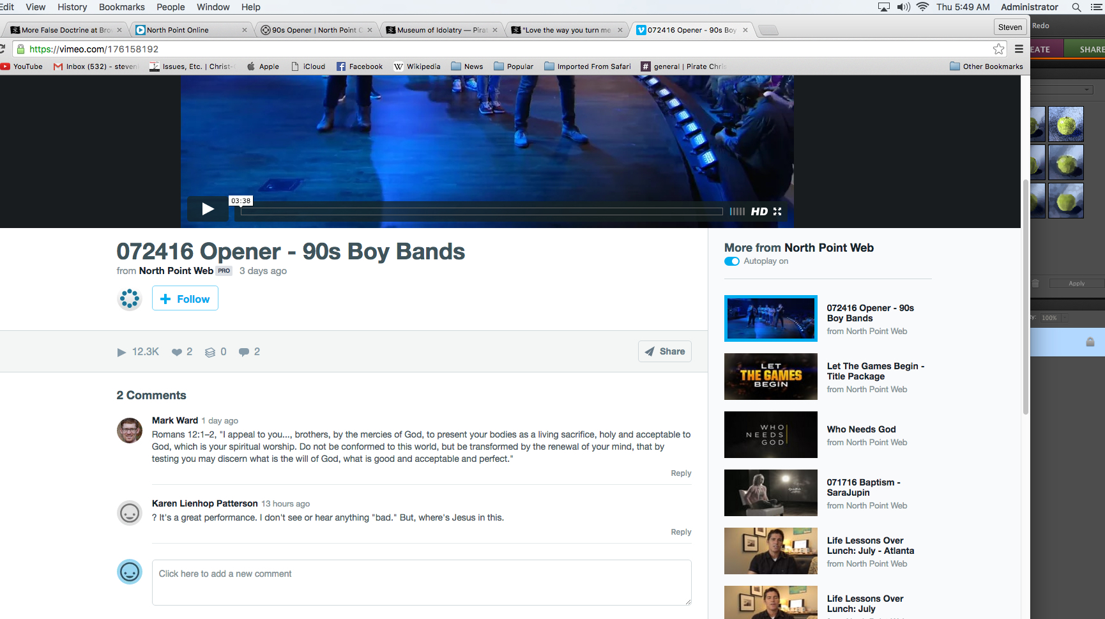Open the Bookmarks menu
This screenshot has width=1105, height=619.
122,7
